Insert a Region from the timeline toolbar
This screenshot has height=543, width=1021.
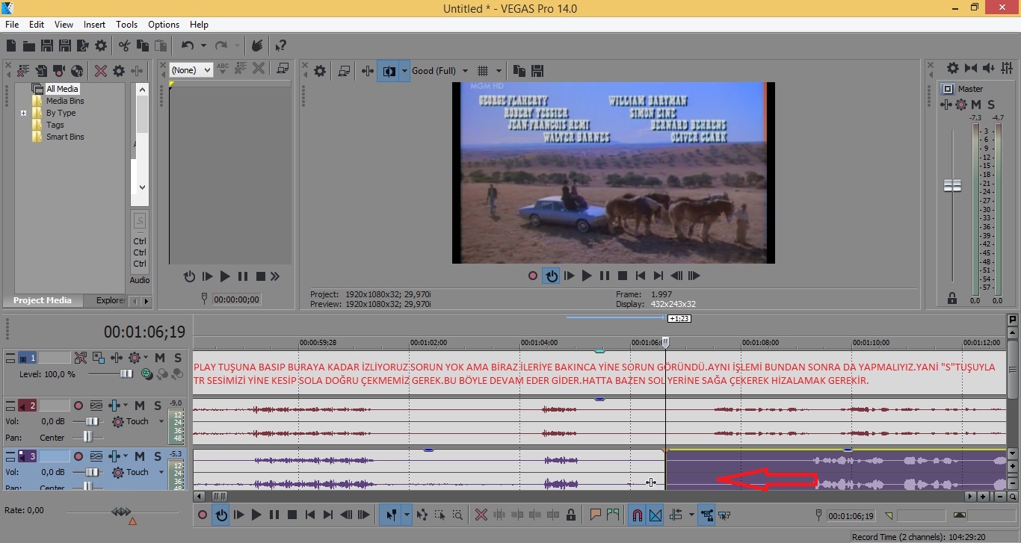click(x=613, y=515)
